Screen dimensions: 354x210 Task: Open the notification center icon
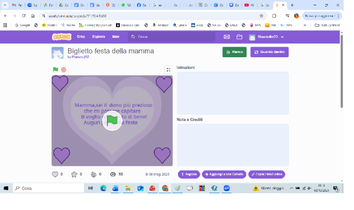coord(336,188)
